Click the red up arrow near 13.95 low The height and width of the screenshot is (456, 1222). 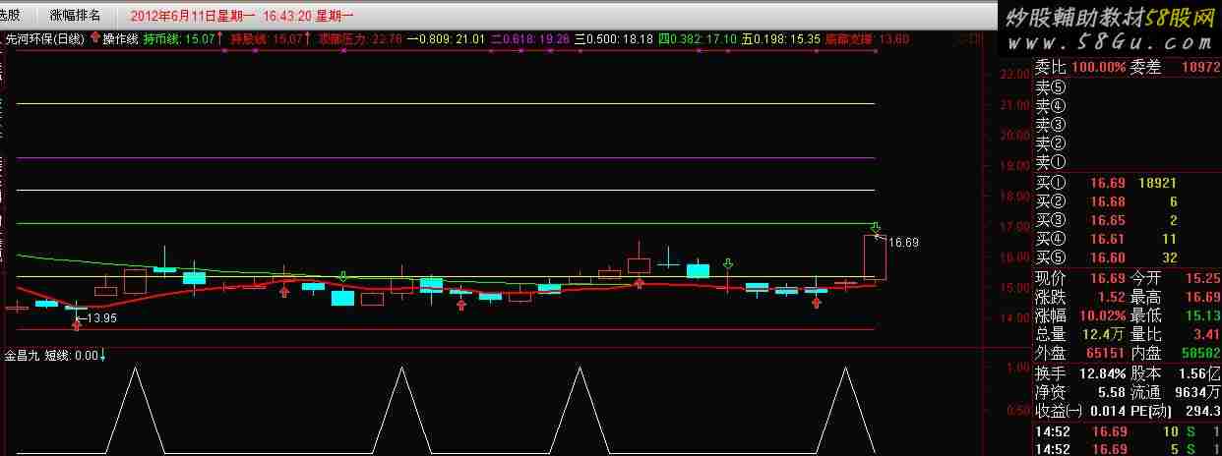(77, 324)
